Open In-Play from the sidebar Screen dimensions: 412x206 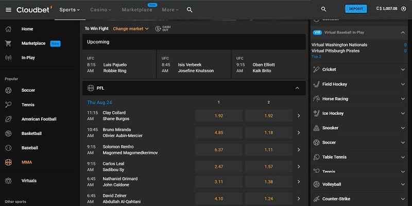tap(28, 58)
